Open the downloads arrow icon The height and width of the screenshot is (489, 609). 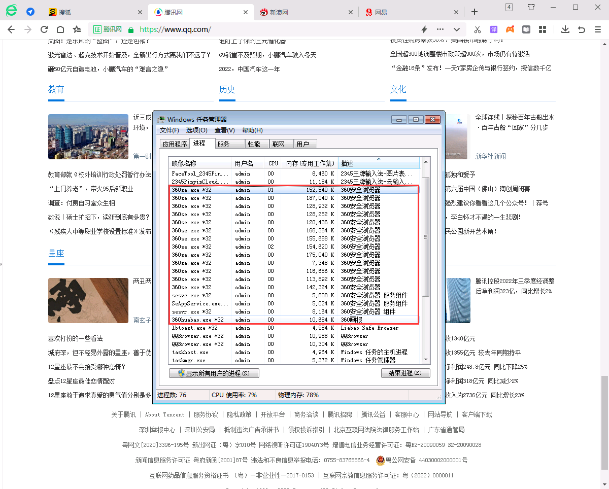coord(565,29)
